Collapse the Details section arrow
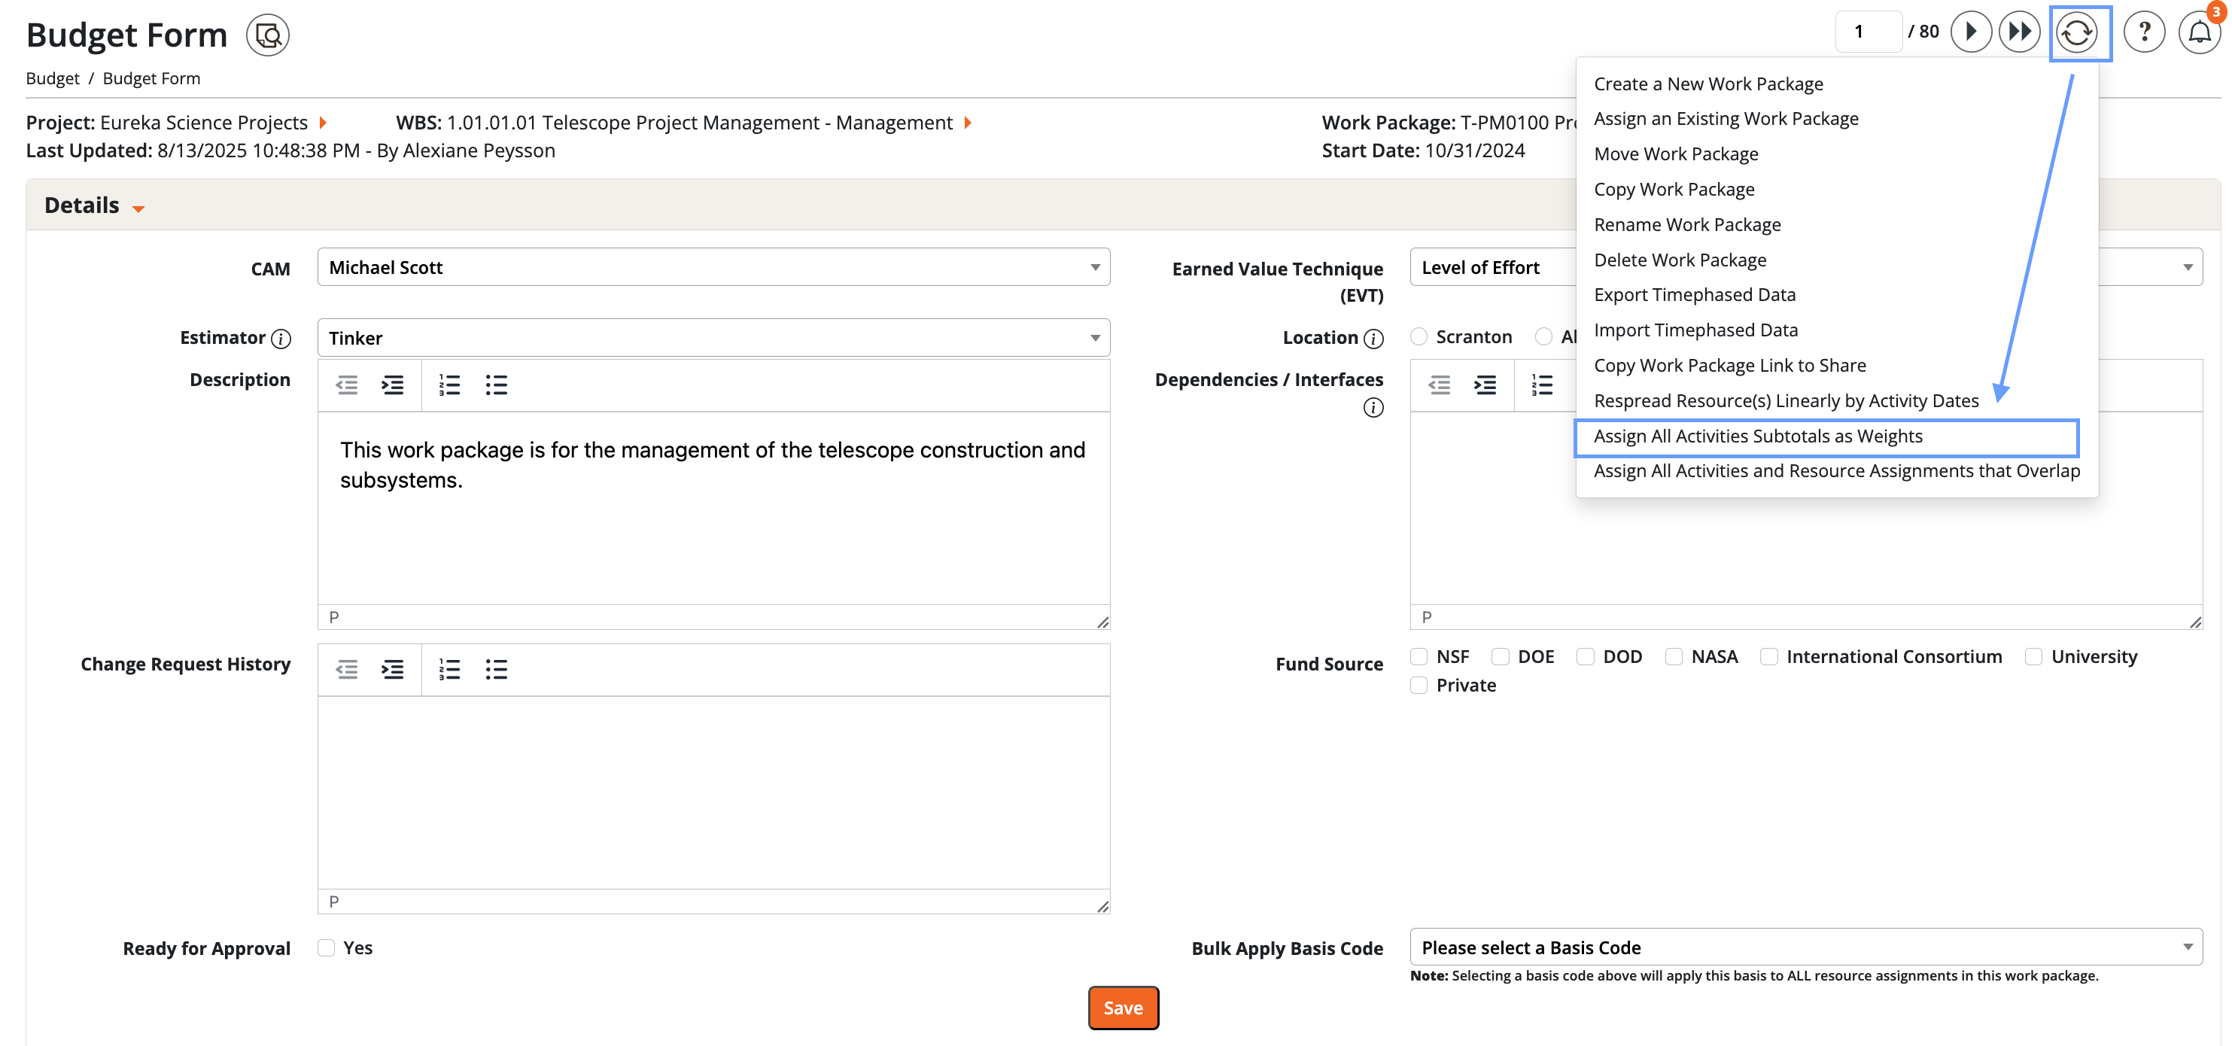 138,208
